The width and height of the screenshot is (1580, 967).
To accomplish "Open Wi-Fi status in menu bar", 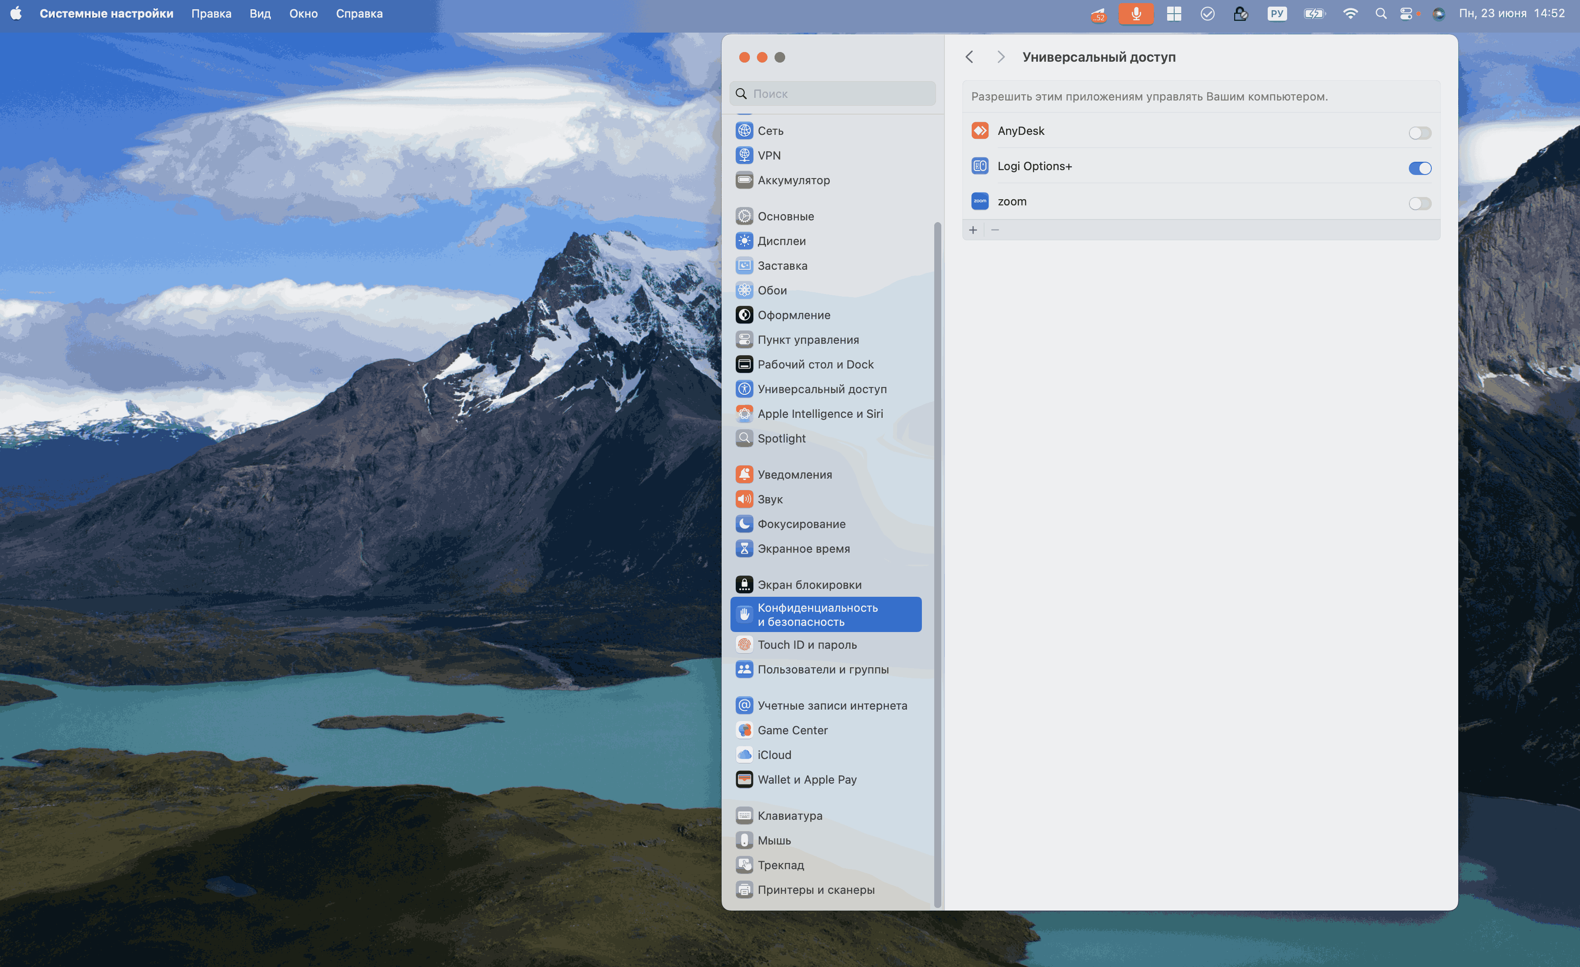I will [1350, 14].
